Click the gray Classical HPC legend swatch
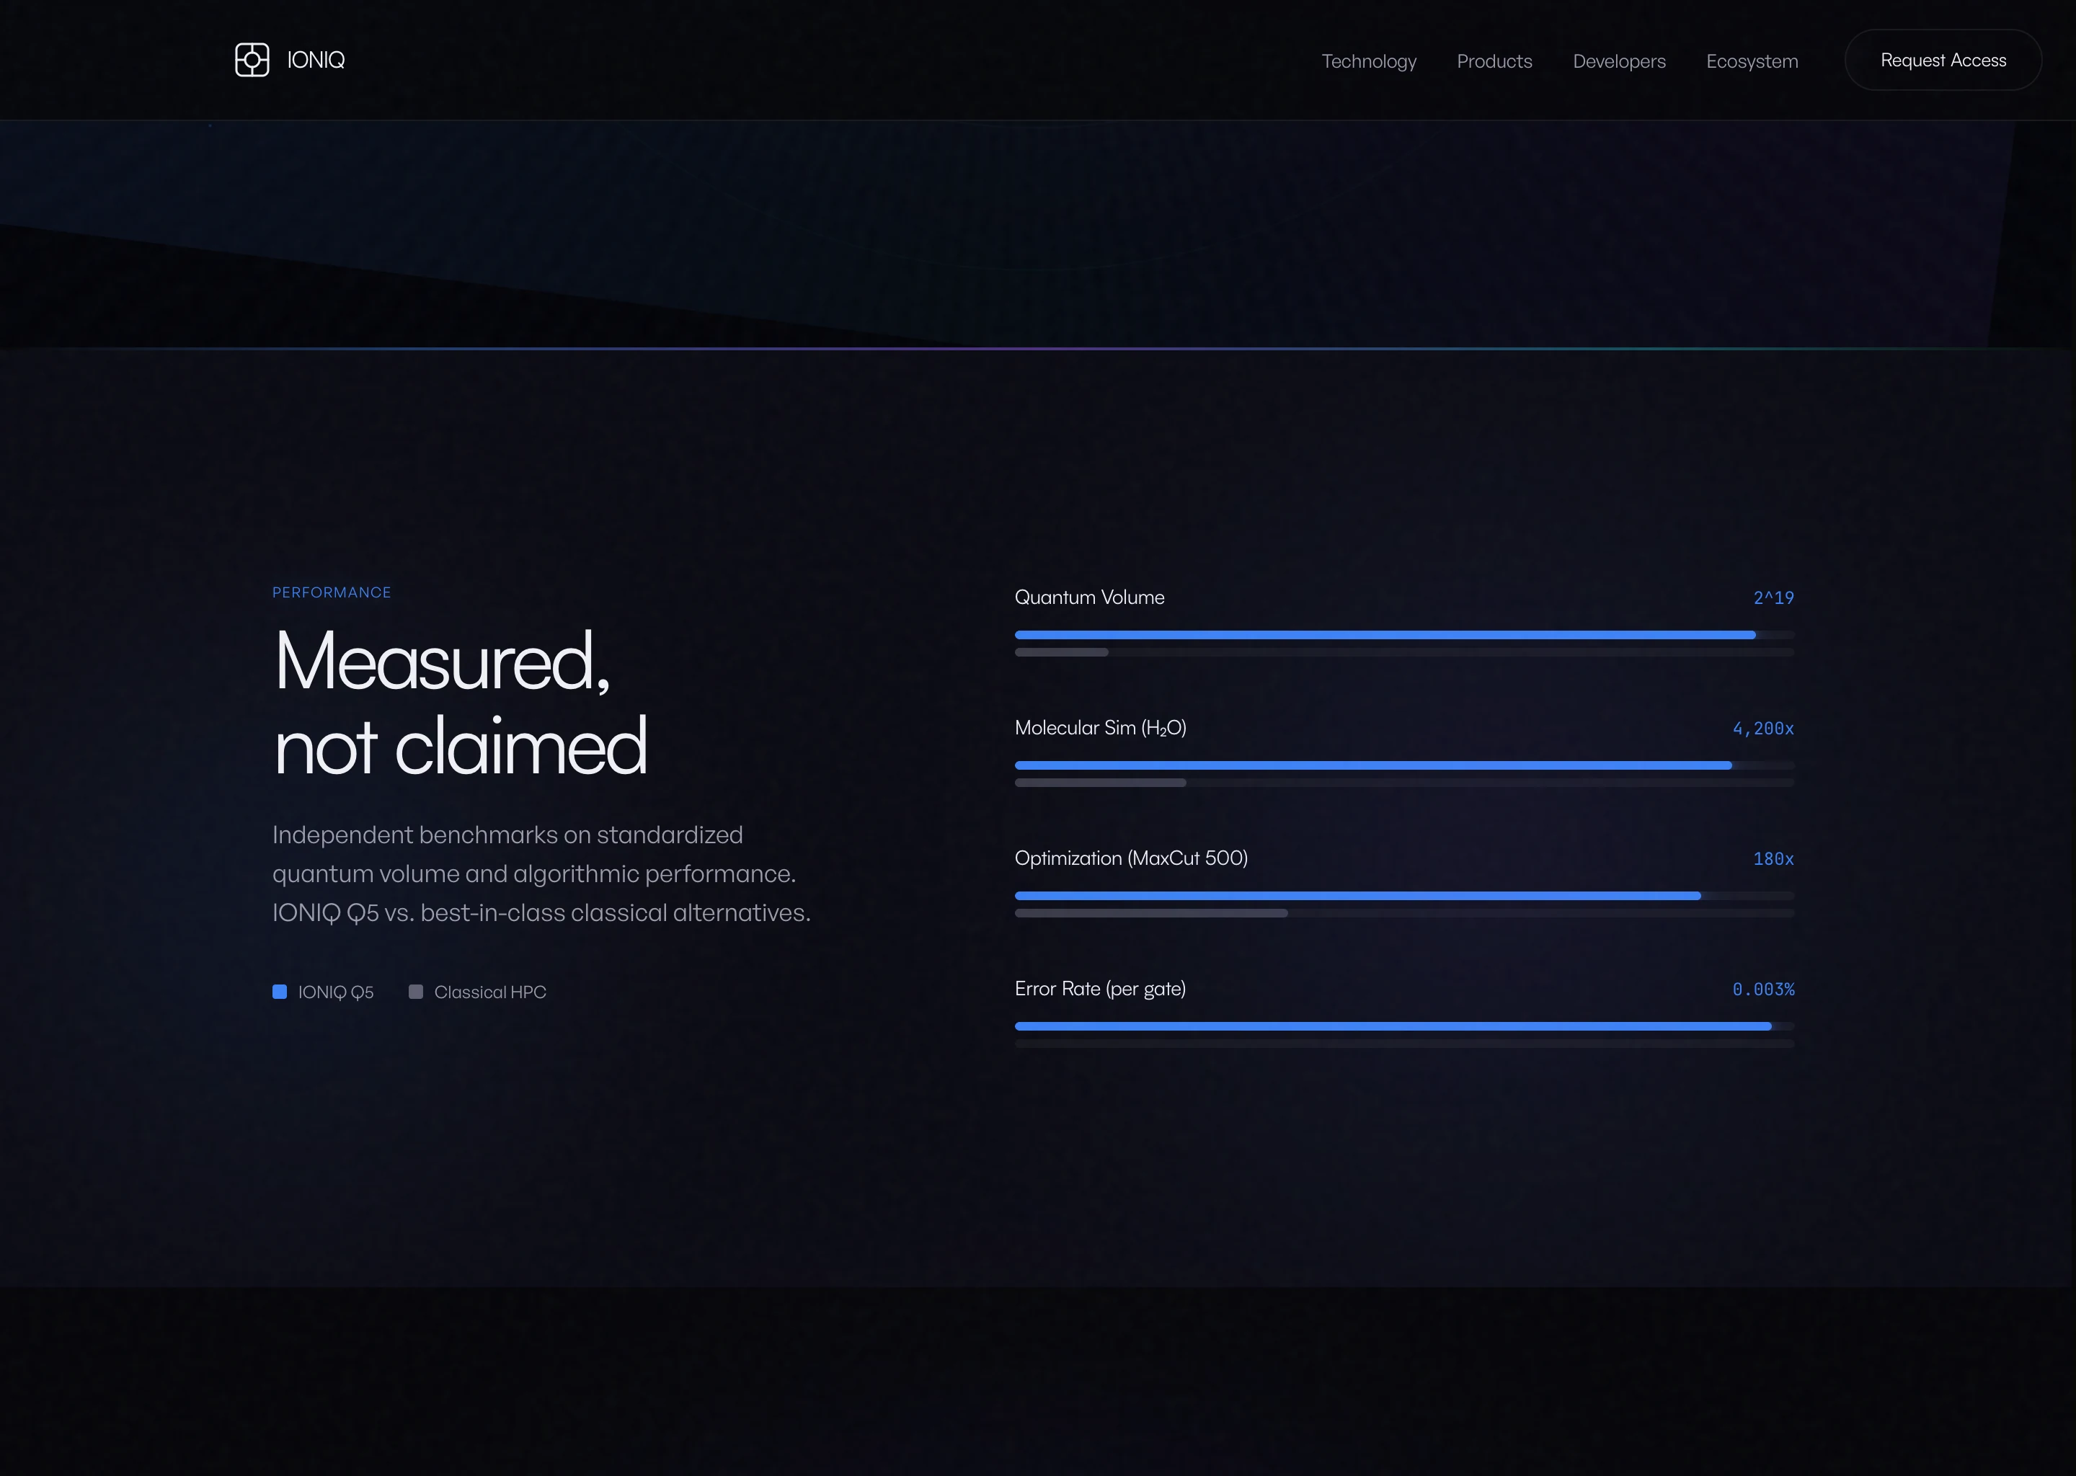This screenshot has height=1476, width=2076. 415,992
